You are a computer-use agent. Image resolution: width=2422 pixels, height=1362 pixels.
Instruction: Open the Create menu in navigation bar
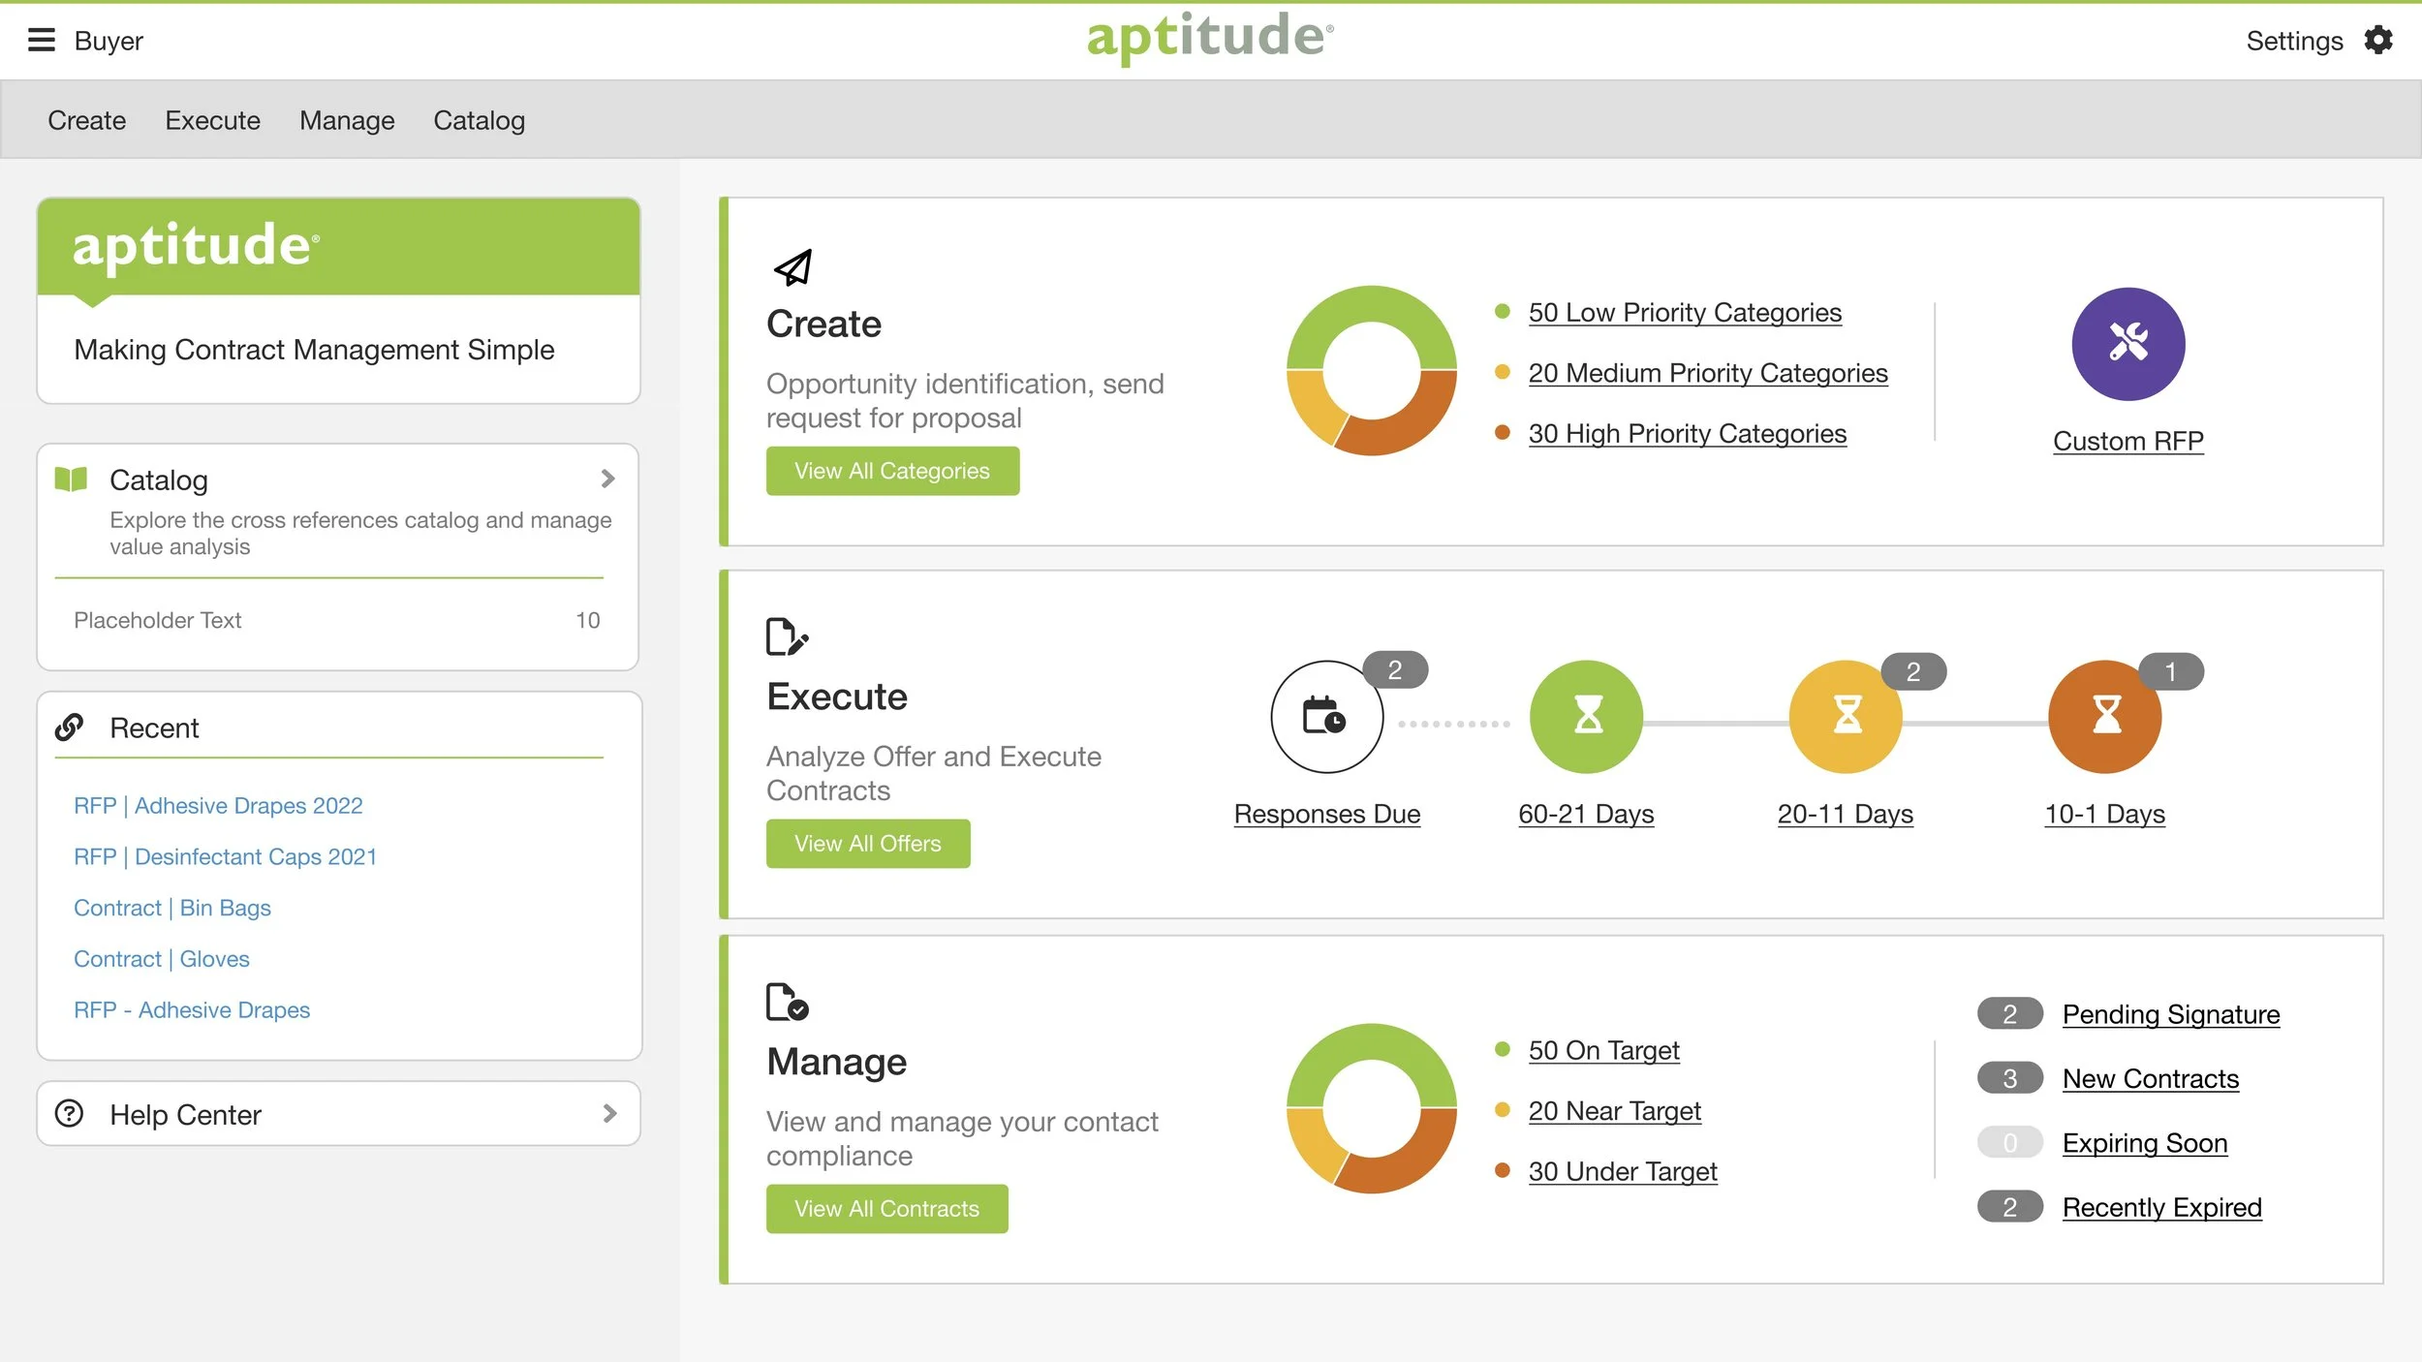[87, 120]
